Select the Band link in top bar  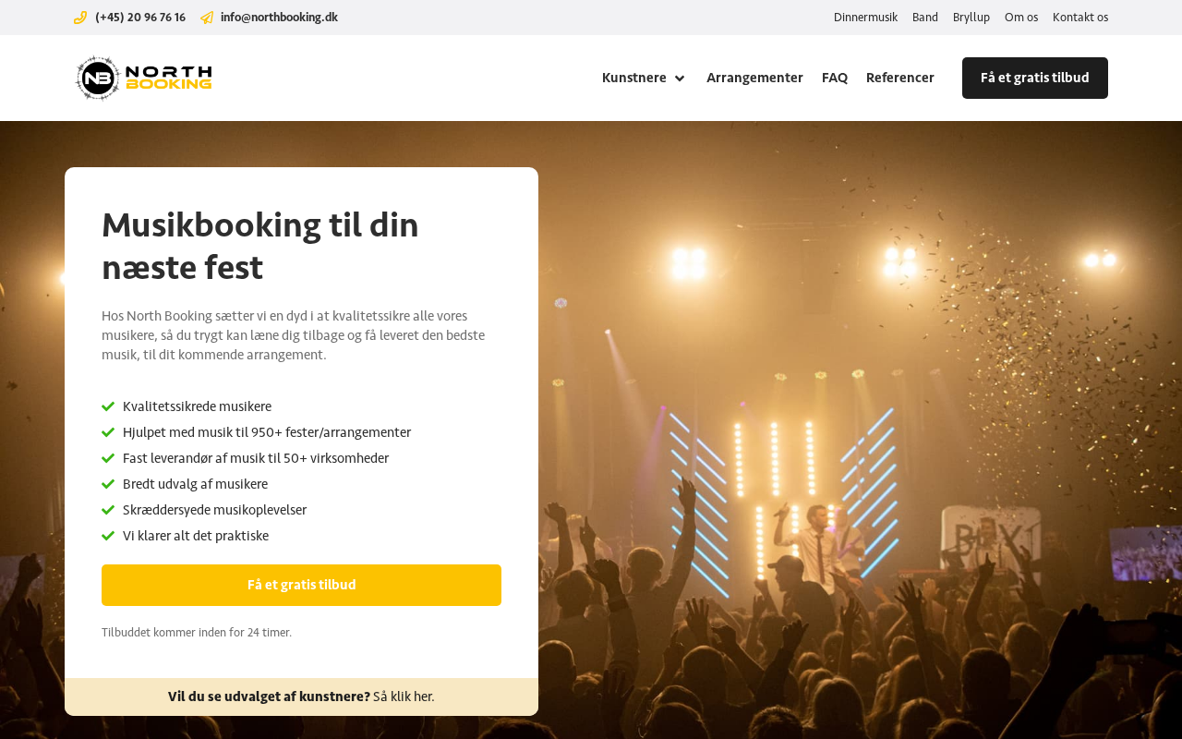click(x=925, y=18)
